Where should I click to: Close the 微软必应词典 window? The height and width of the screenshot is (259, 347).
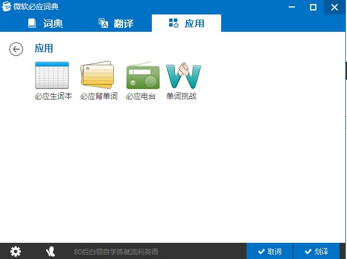click(334, 7)
